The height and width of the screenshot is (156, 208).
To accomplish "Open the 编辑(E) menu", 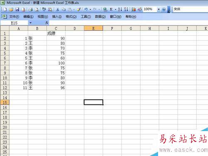I will [28, 17].
